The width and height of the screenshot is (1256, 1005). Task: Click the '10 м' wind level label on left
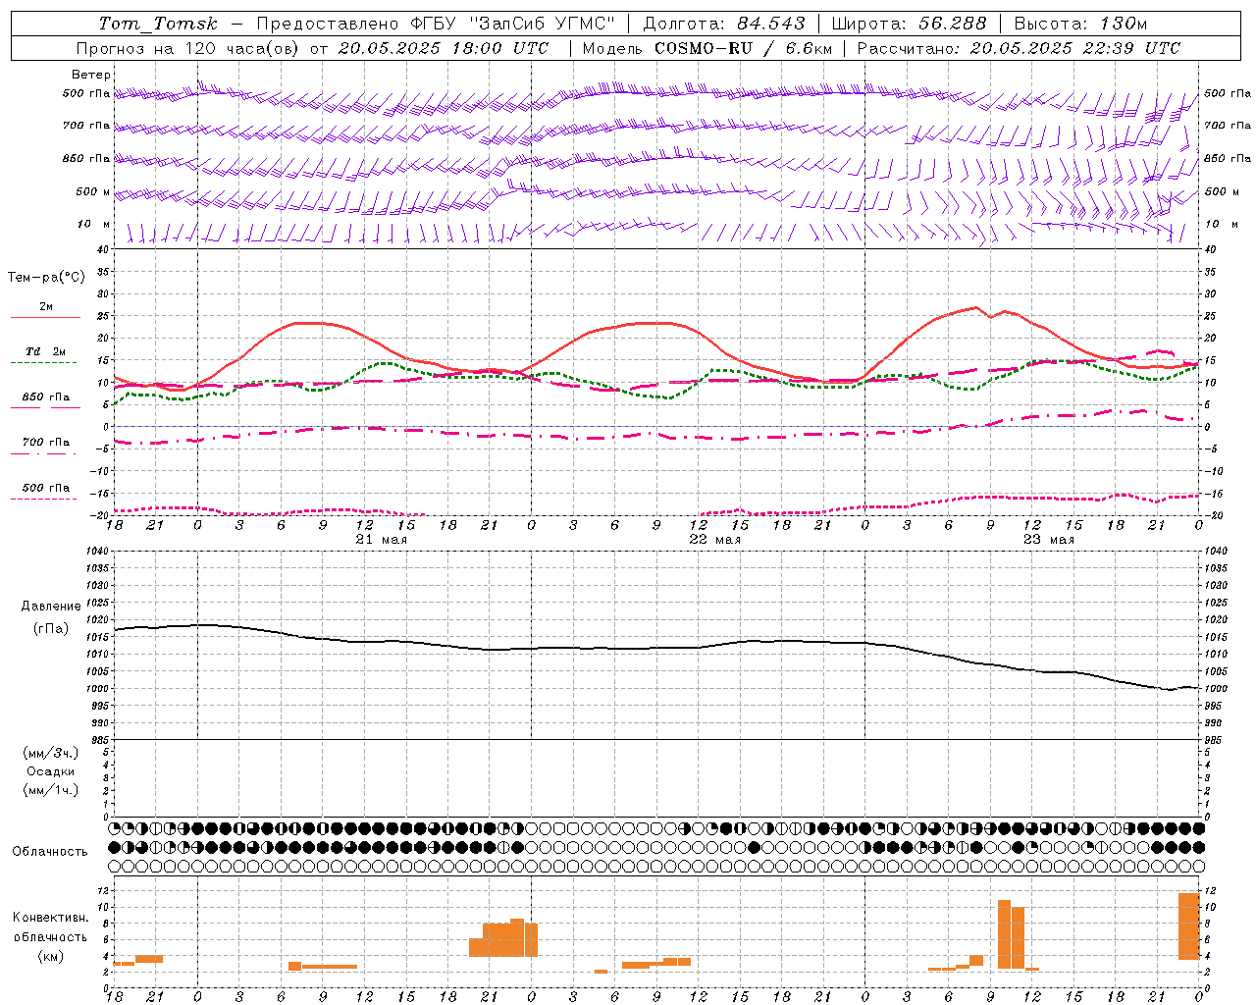pyautogui.click(x=94, y=224)
